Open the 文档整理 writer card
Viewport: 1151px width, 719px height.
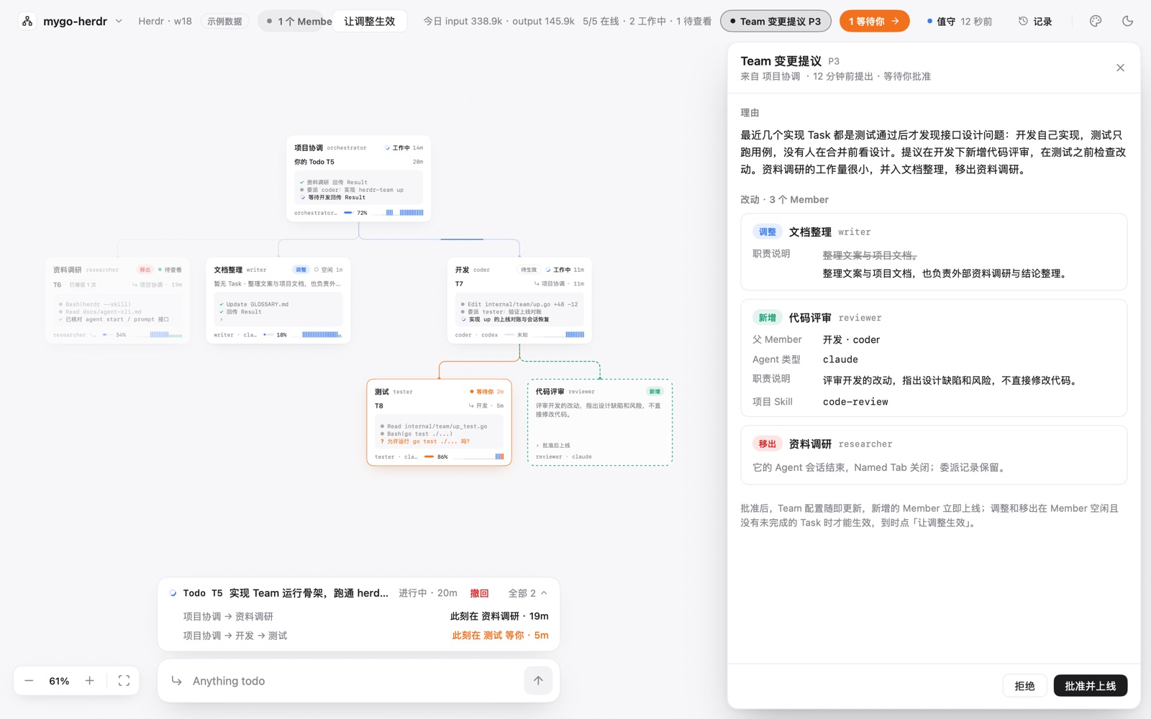pyautogui.click(x=278, y=301)
